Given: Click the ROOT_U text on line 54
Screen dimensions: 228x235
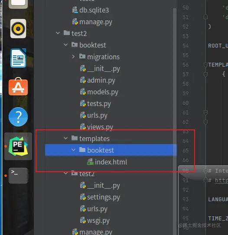Looking at the screenshot, I should [x=218, y=46].
